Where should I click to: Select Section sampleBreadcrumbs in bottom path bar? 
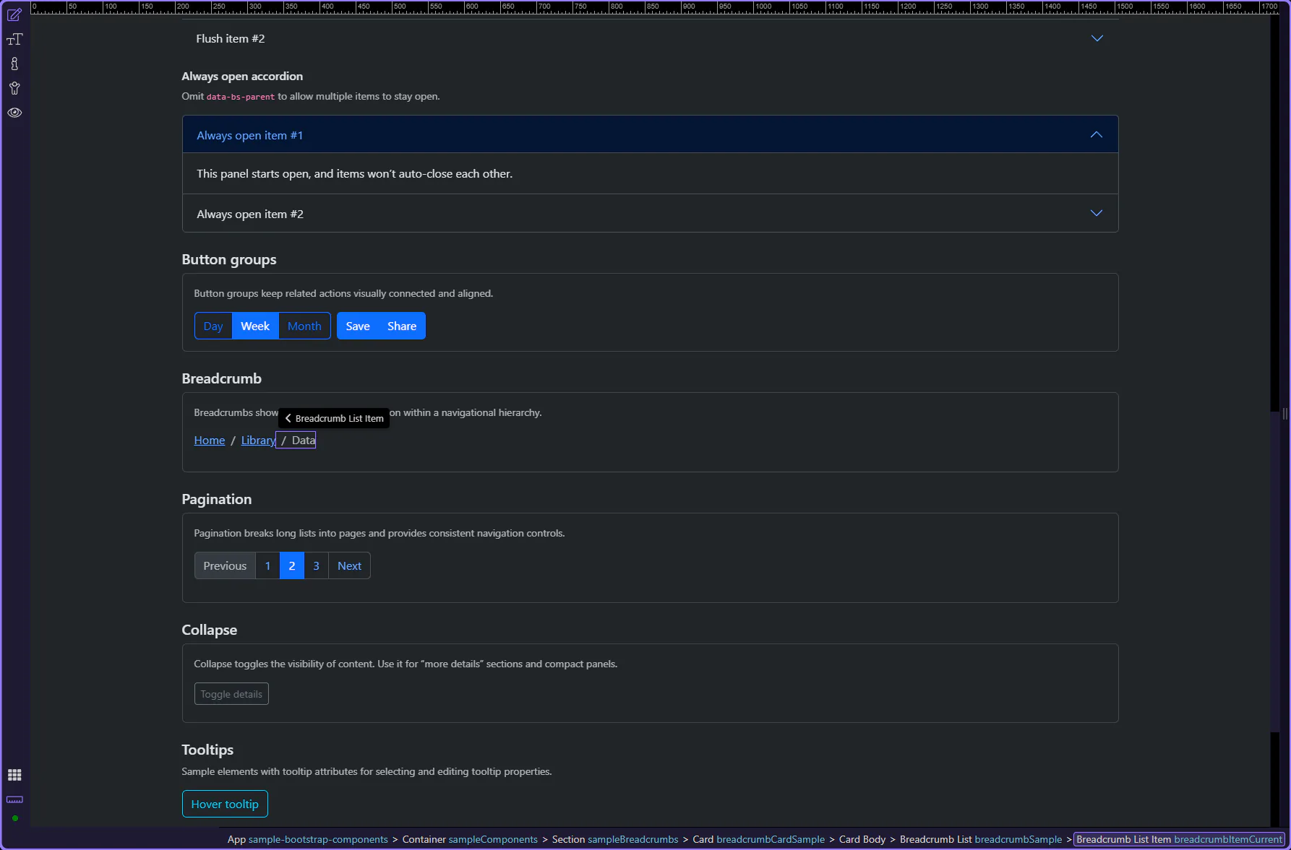click(x=614, y=839)
